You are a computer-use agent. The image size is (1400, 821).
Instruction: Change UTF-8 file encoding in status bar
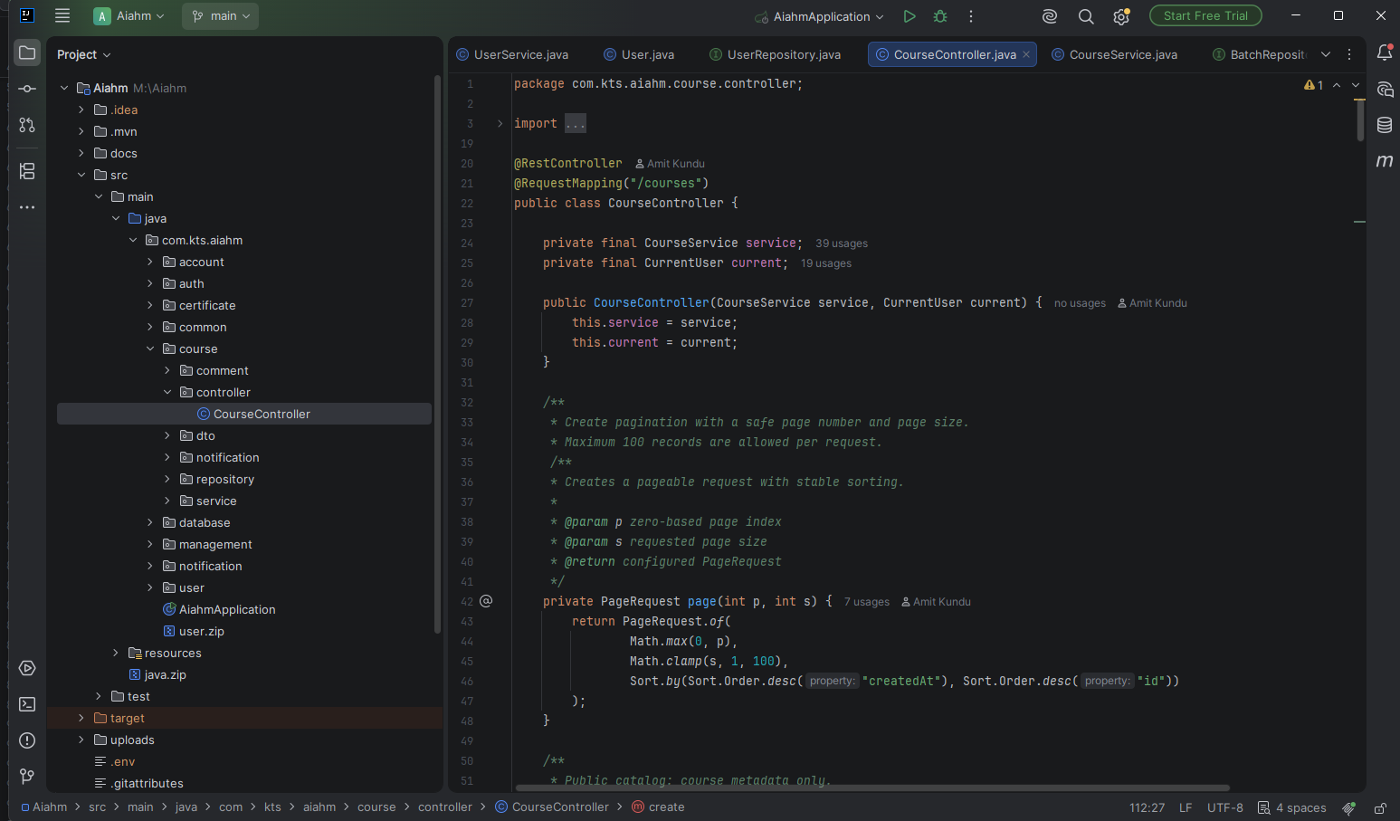pos(1225,807)
